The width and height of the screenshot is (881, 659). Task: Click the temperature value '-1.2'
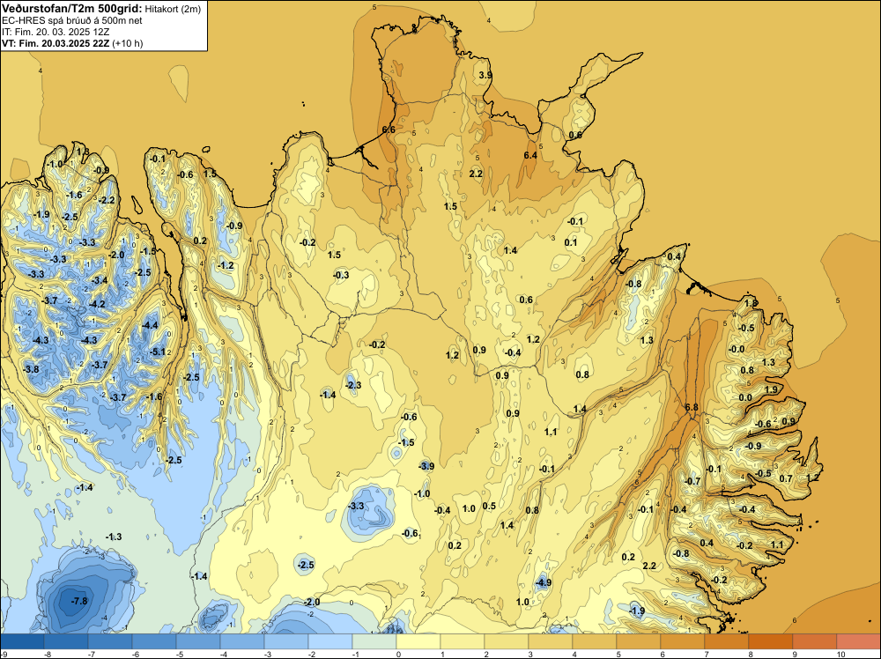click(x=226, y=265)
